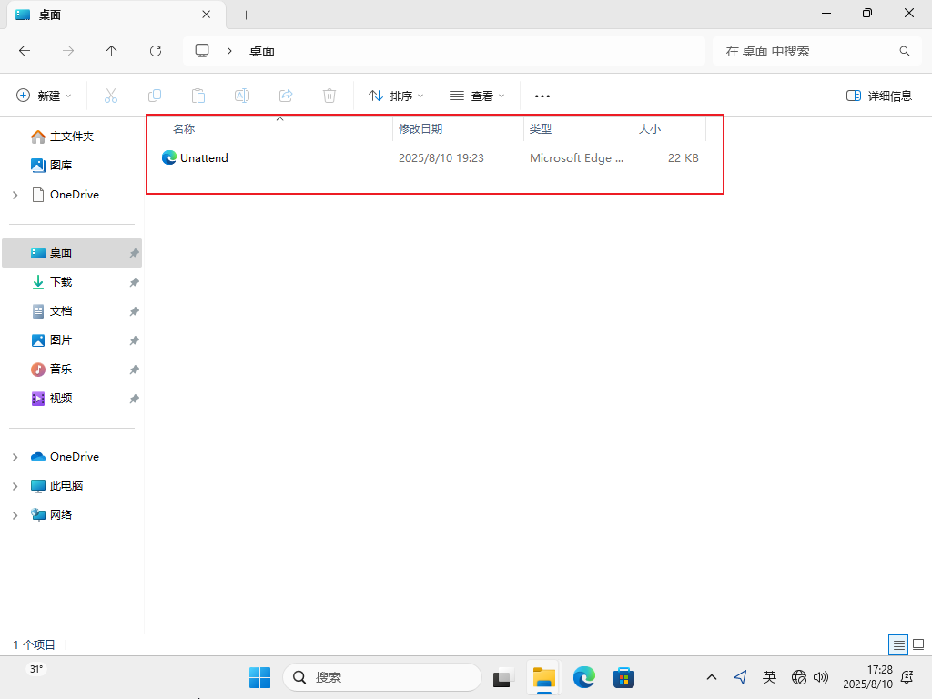The image size is (932, 699).
Task: Go back with the left arrow
Action: (x=25, y=51)
